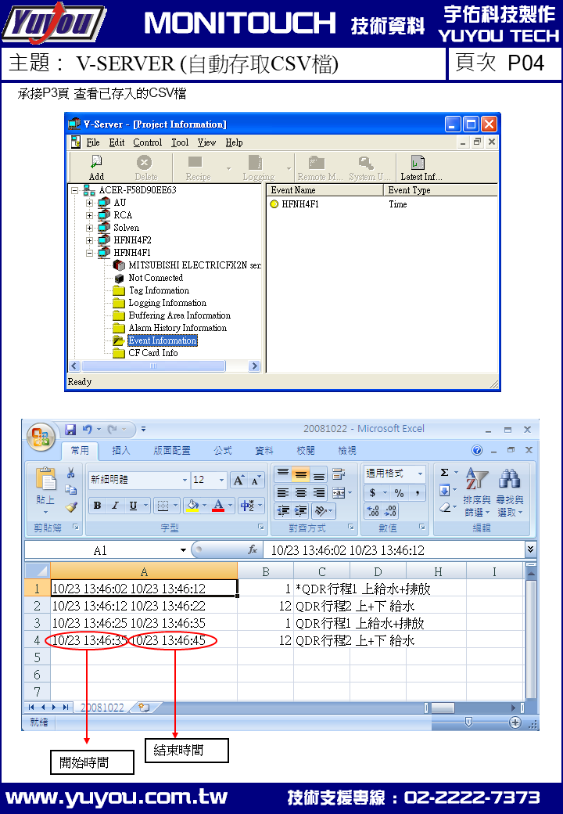Select Logging Information folder in tree
The image size is (563, 814).
click(x=167, y=303)
